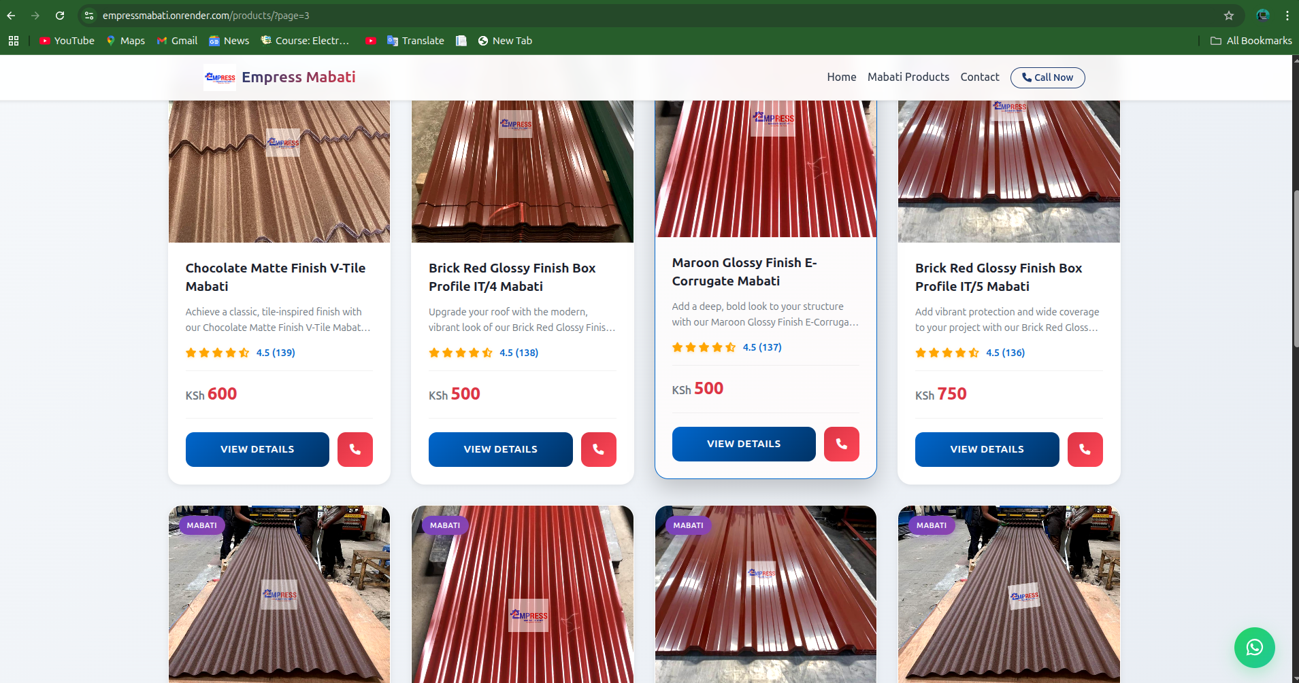This screenshot has height=683, width=1299.
Task: Click unlabeled red YouTube bookmark icon
Action: pyautogui.click(x=371, y=41)
